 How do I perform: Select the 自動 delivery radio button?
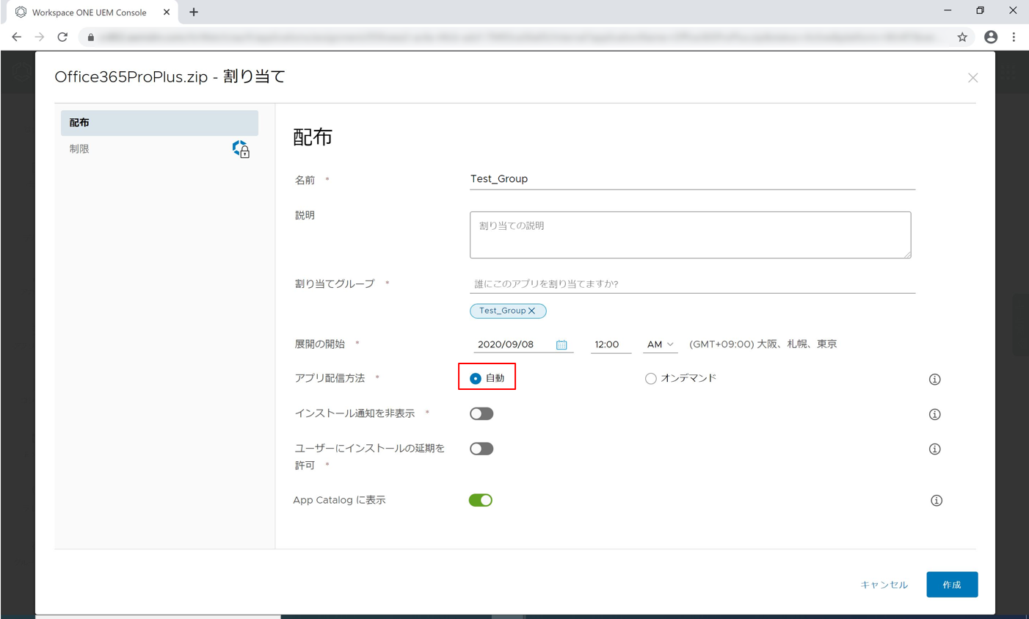[476, 378]
